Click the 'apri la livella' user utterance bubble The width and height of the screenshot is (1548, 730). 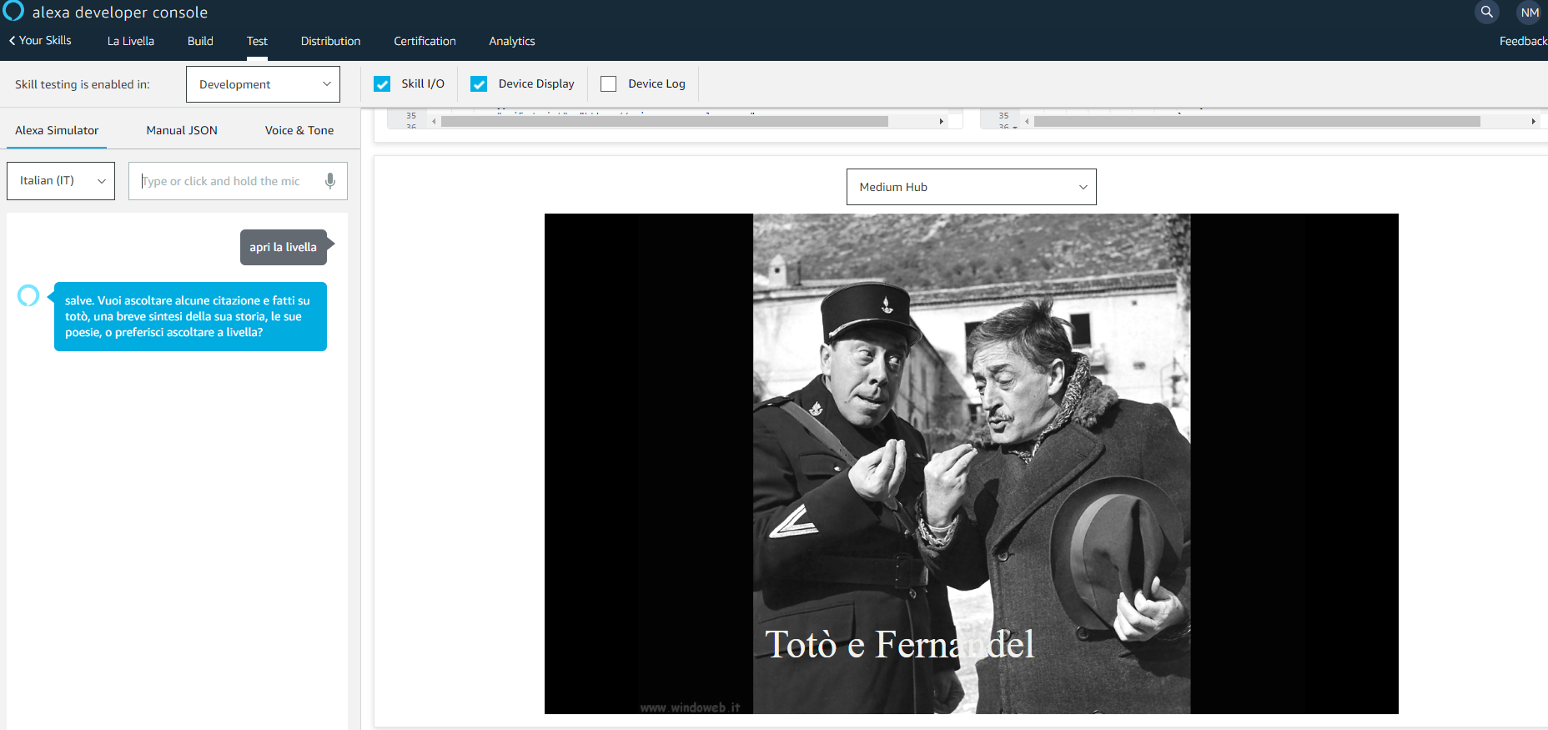click(284, 247)
